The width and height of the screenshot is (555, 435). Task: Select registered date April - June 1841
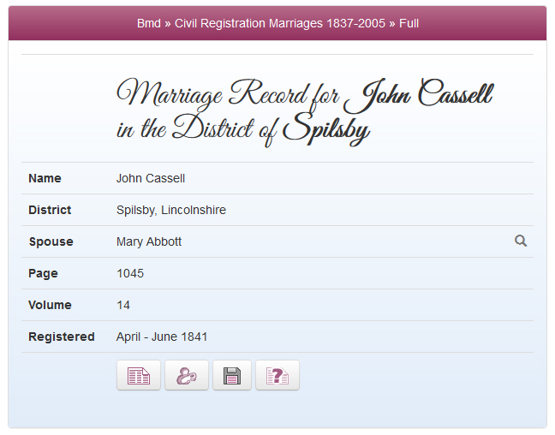click(162, 337)
